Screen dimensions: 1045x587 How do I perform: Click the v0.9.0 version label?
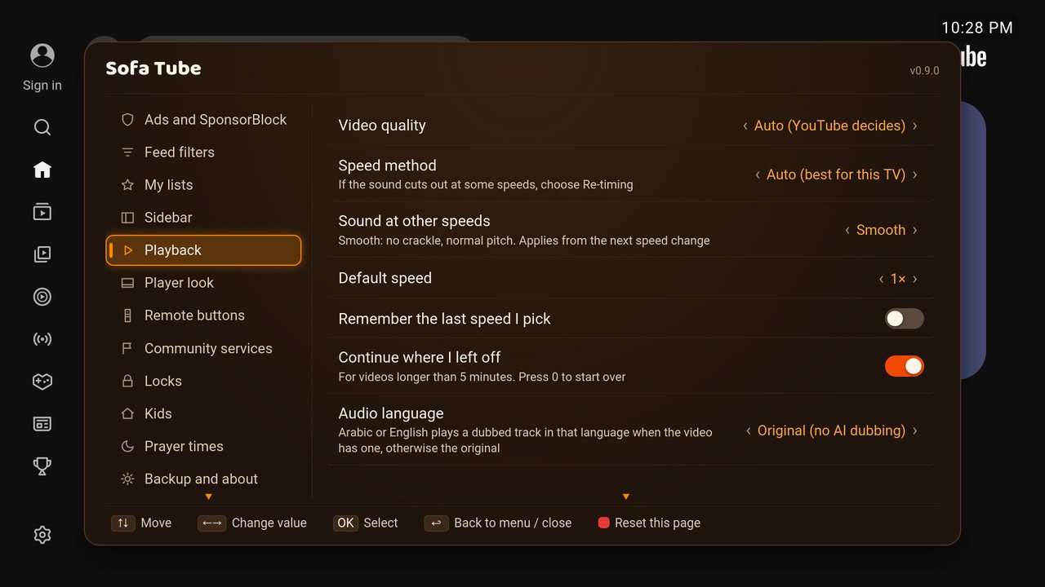click(x=924, y=71)
